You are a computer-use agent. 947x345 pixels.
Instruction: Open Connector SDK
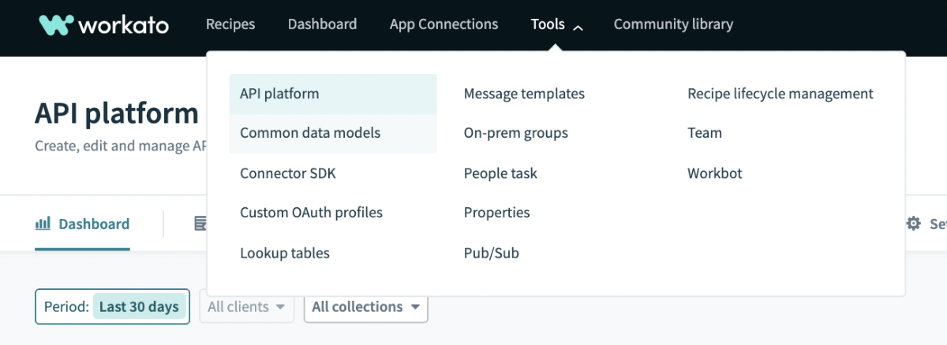288,173
